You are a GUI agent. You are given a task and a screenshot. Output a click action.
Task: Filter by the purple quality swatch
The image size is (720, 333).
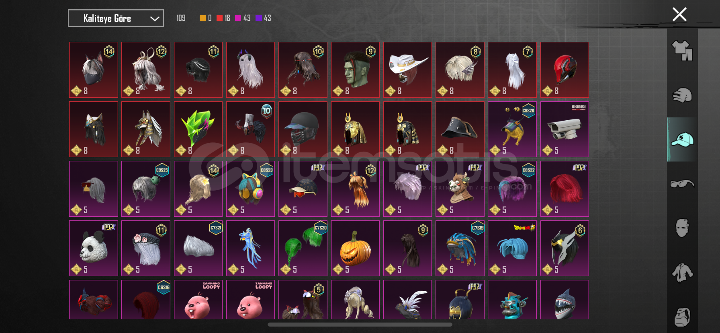click(258, 18)
